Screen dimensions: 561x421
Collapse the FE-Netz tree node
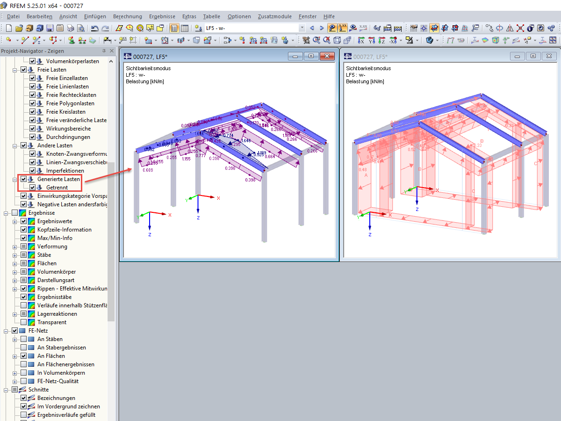(6, 331)
